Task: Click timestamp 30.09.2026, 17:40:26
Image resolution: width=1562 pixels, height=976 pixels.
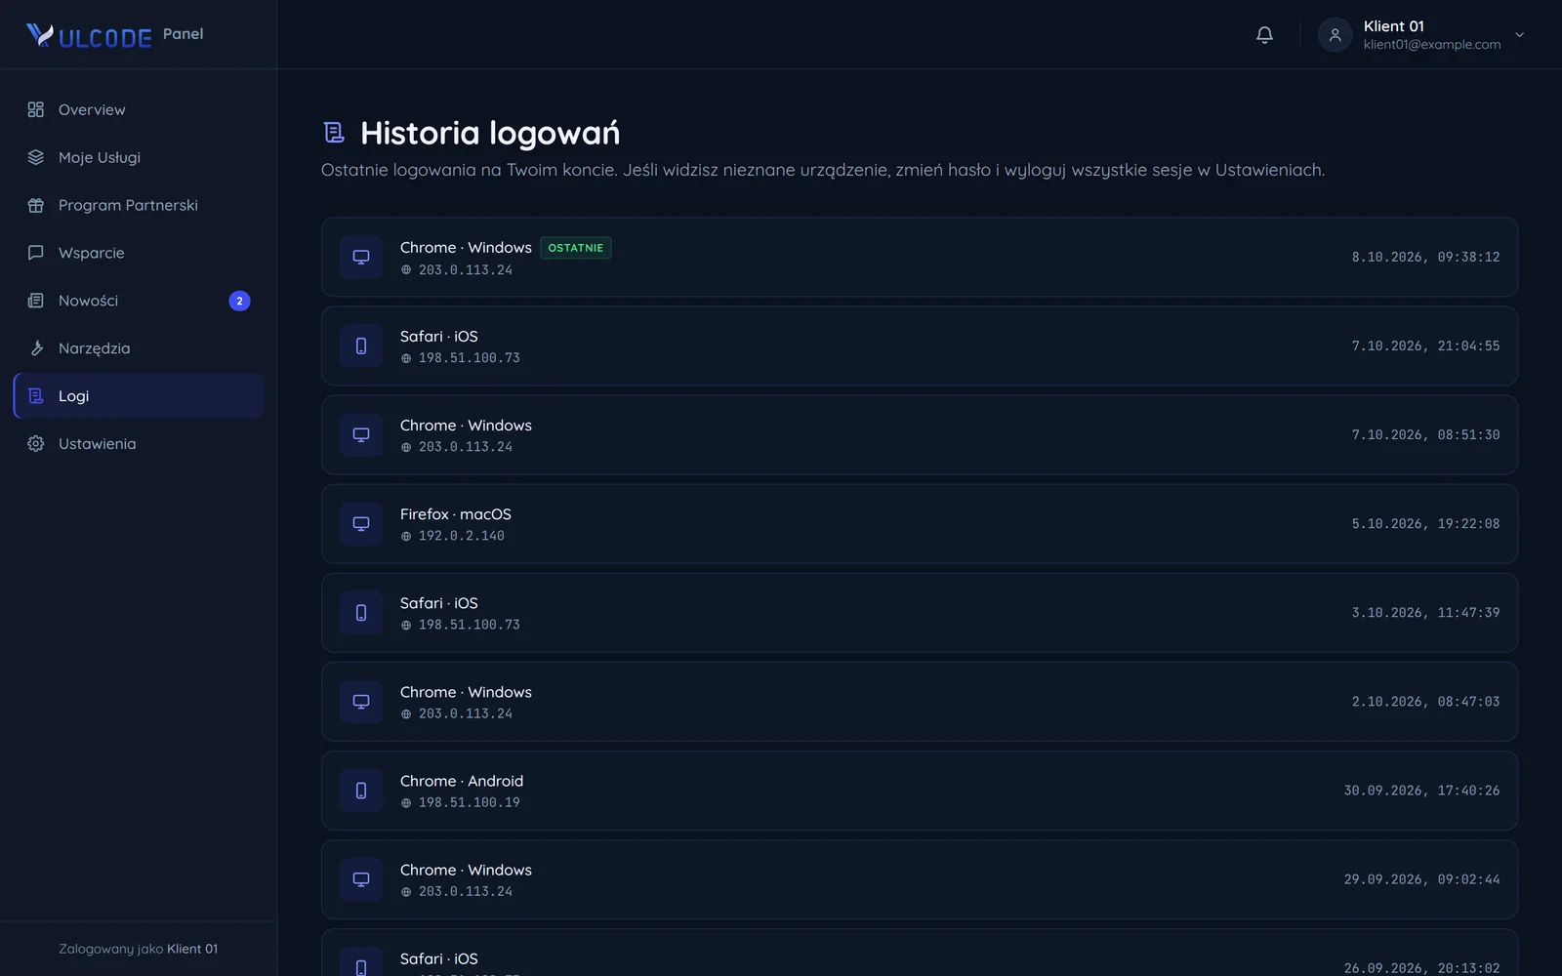Action: click(1421, 791)
